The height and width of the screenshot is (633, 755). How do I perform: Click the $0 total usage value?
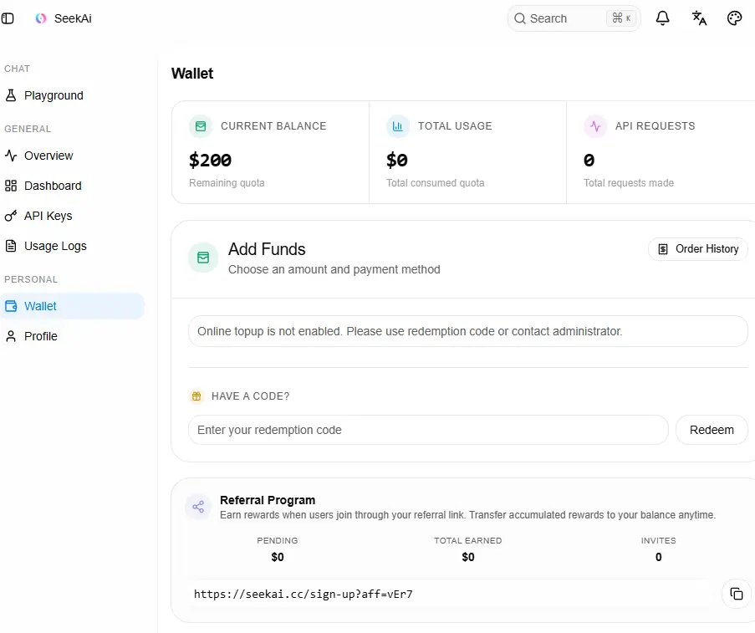pyautogui.click(x=397, y=160)
